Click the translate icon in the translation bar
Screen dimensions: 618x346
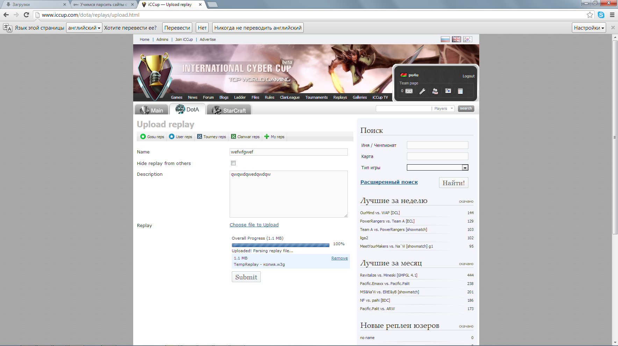[7, 28]
